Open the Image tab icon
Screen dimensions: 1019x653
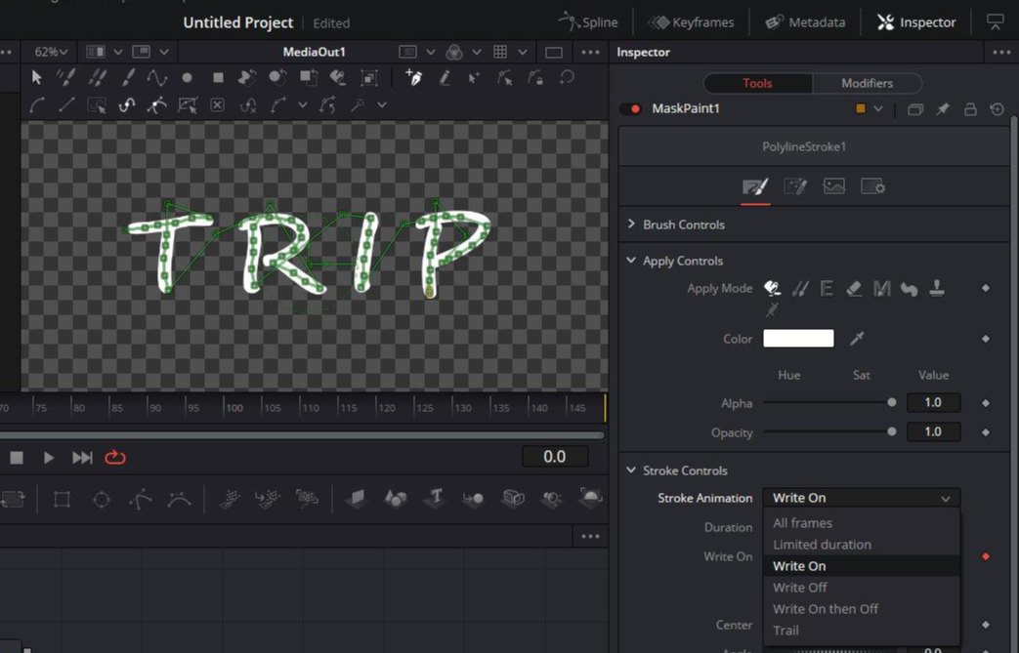[x=833, y=187]
